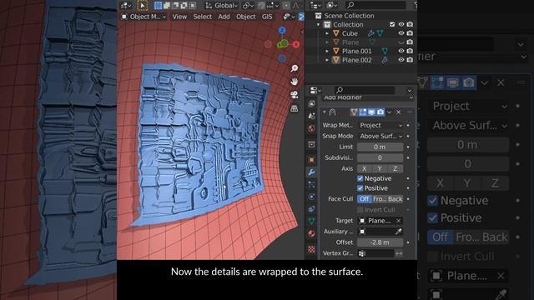Clear the Target field with its X button
Viewport: 534px width, 300px height.
(x=399, y=221)
